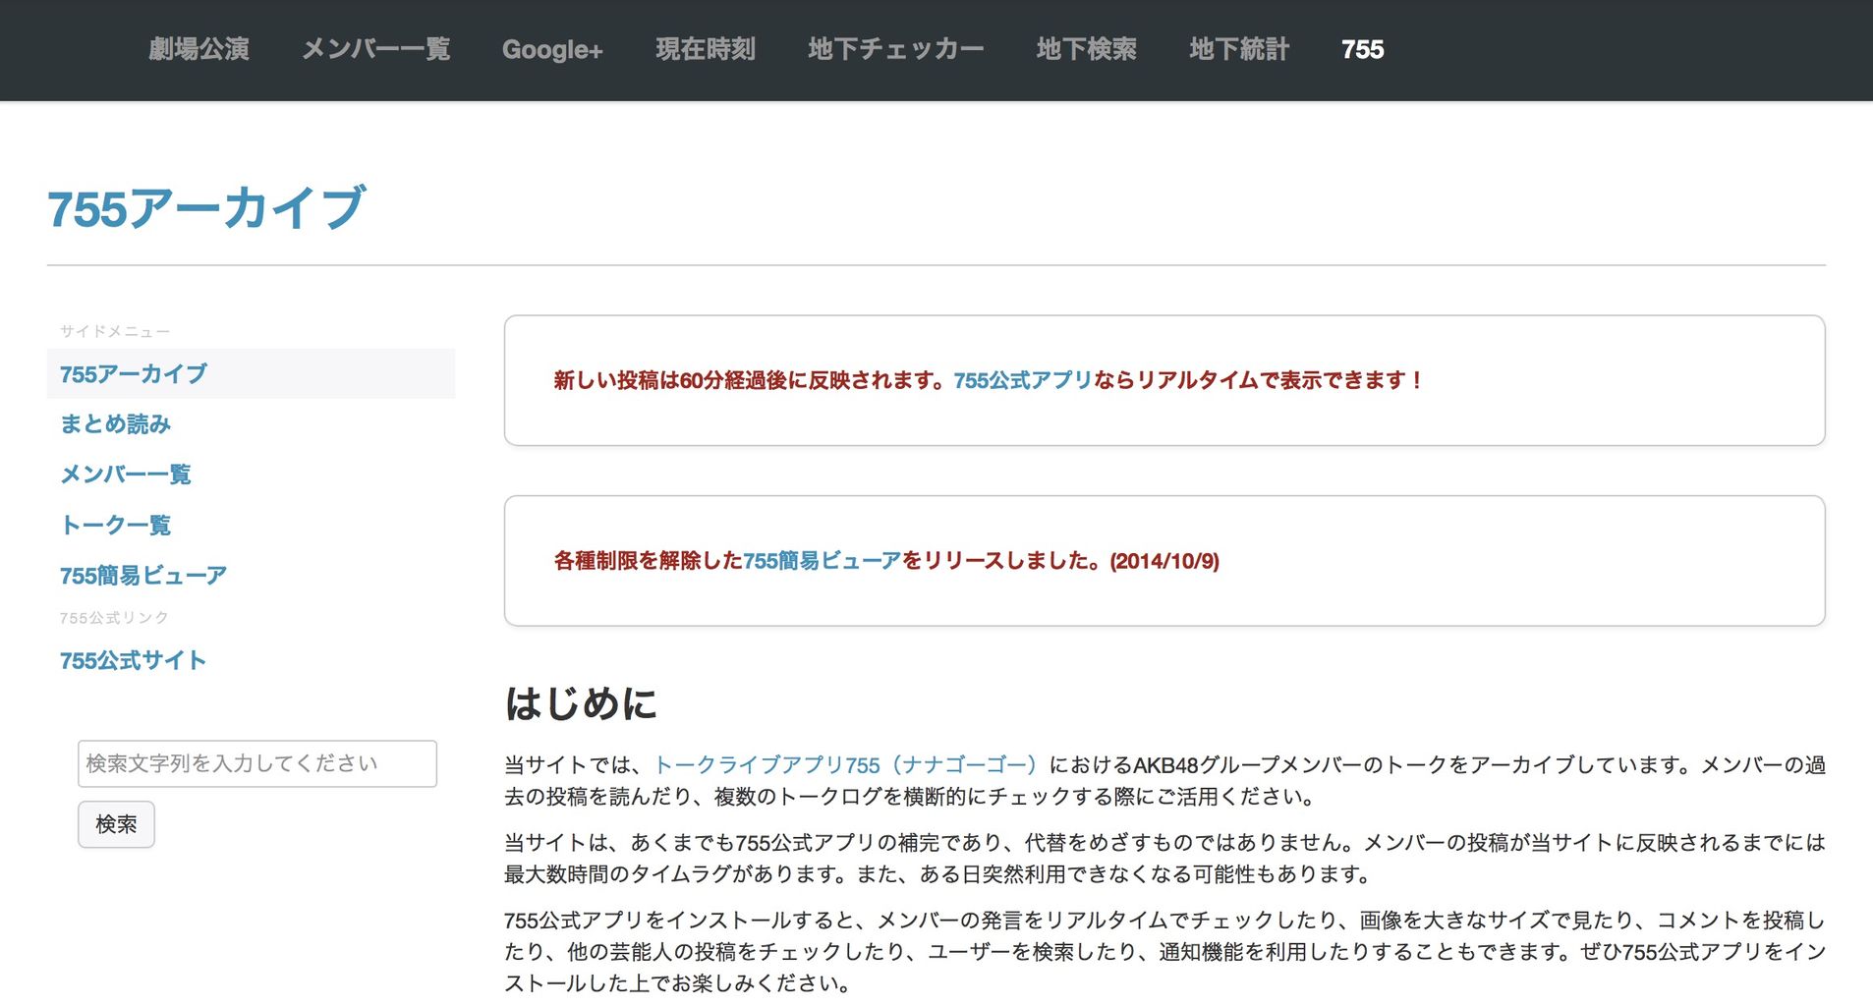The height and width of the screenshot is (1006, 1873).
Task: Click the はじめに section heading
Action: [x=581, y=703]
